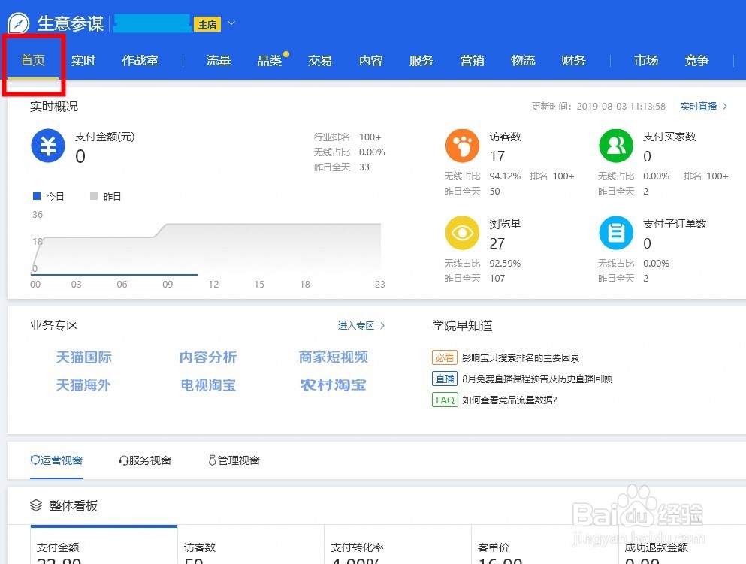Open FAQ 如何查看竞品流量数据

click(509, 400)
